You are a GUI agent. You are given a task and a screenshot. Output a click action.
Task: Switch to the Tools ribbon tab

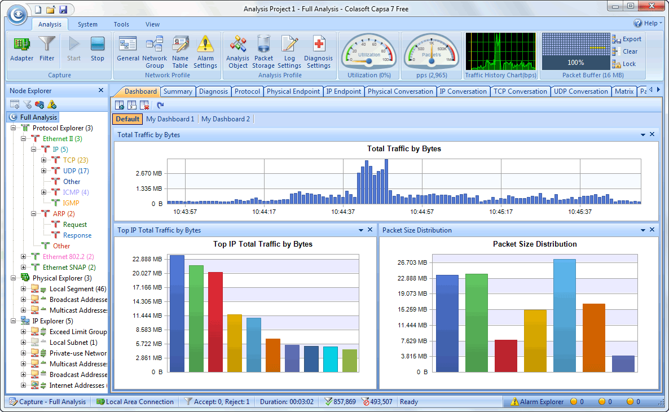(x=121, y=24)
